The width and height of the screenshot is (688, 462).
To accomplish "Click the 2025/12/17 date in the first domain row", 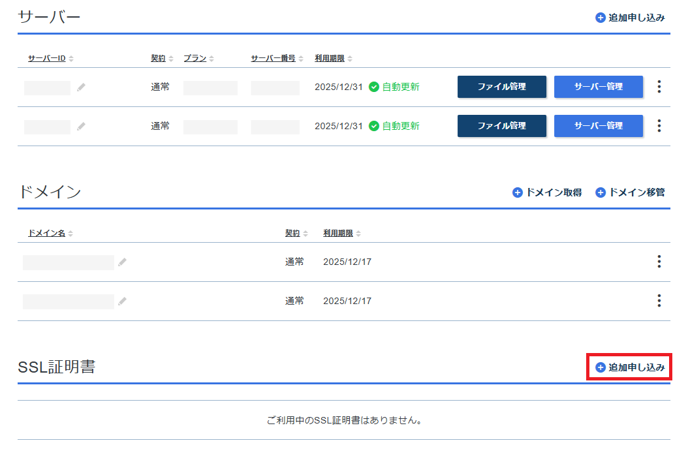I will coord(347,262).
